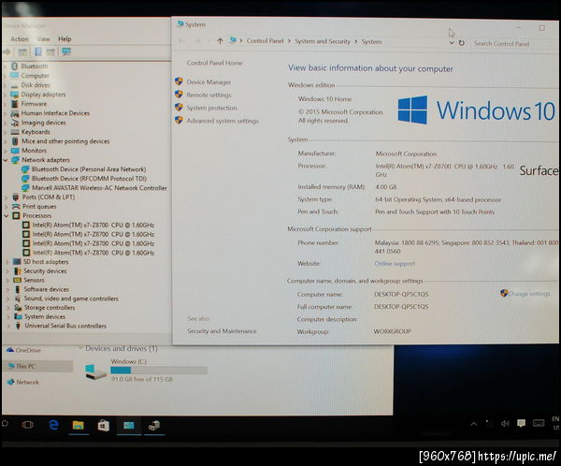Screen dimensions: 561x466
Task: Refresh the System control panel page
Action: [462, 43]
